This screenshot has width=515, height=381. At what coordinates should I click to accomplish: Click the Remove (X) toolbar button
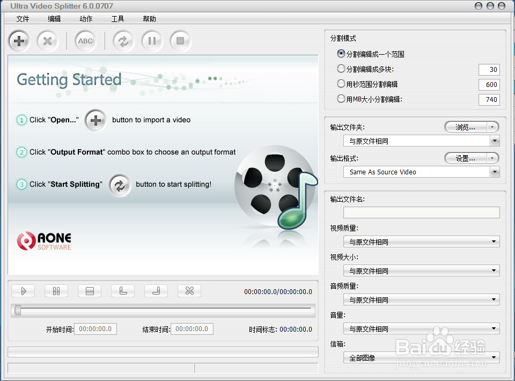pos(47,41)
